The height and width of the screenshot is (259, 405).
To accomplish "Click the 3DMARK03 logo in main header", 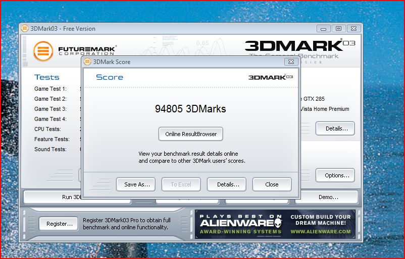I will click(x=300, y=46).
